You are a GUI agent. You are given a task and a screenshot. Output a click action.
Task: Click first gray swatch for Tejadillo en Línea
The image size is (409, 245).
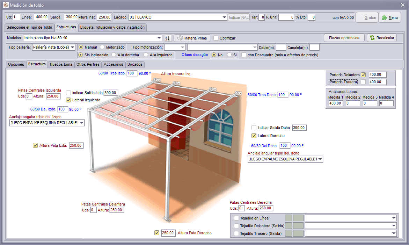pyautogui.click(x=289, y=218)
